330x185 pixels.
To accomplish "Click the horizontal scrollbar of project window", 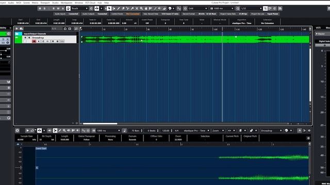I will (x=100, y=124).
